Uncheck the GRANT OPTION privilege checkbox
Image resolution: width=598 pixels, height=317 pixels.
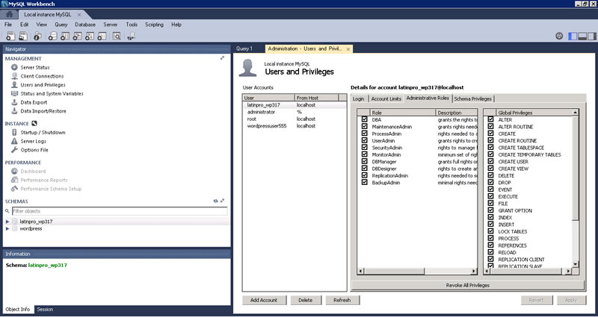(x=491, y=210)
